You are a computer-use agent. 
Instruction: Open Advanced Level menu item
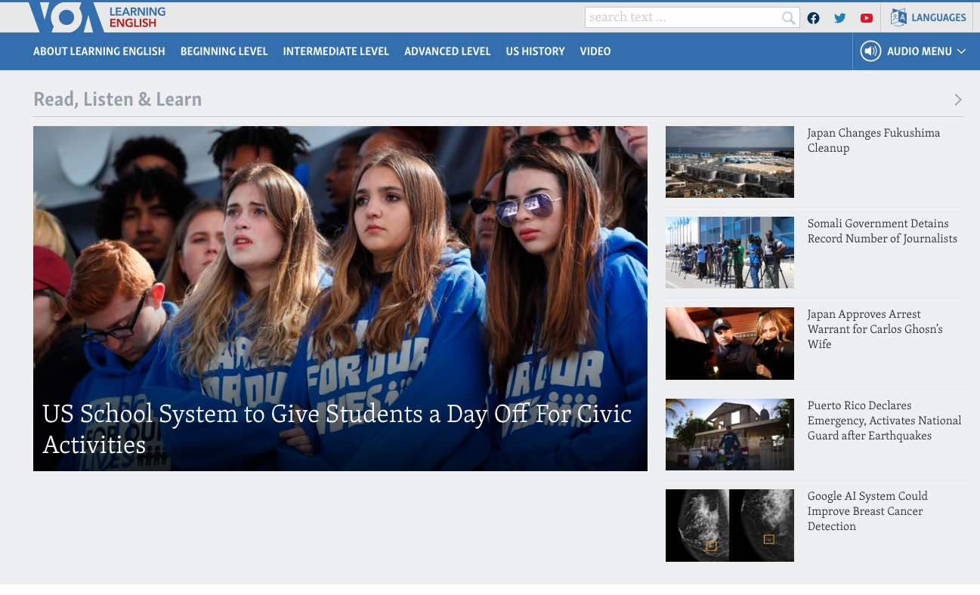tap(447, 51)
